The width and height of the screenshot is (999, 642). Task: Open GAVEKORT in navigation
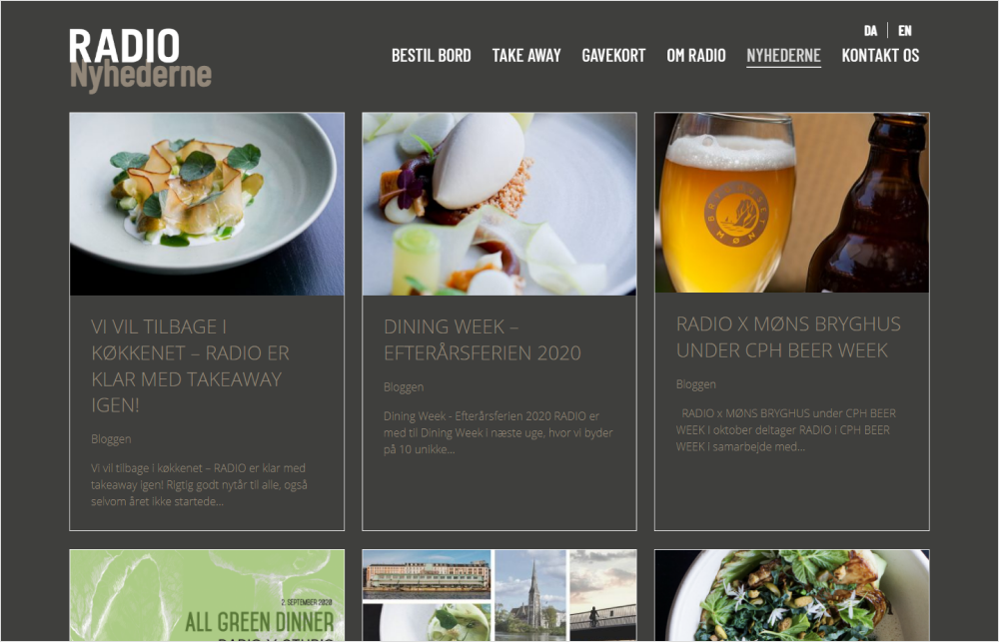(613, 55)
